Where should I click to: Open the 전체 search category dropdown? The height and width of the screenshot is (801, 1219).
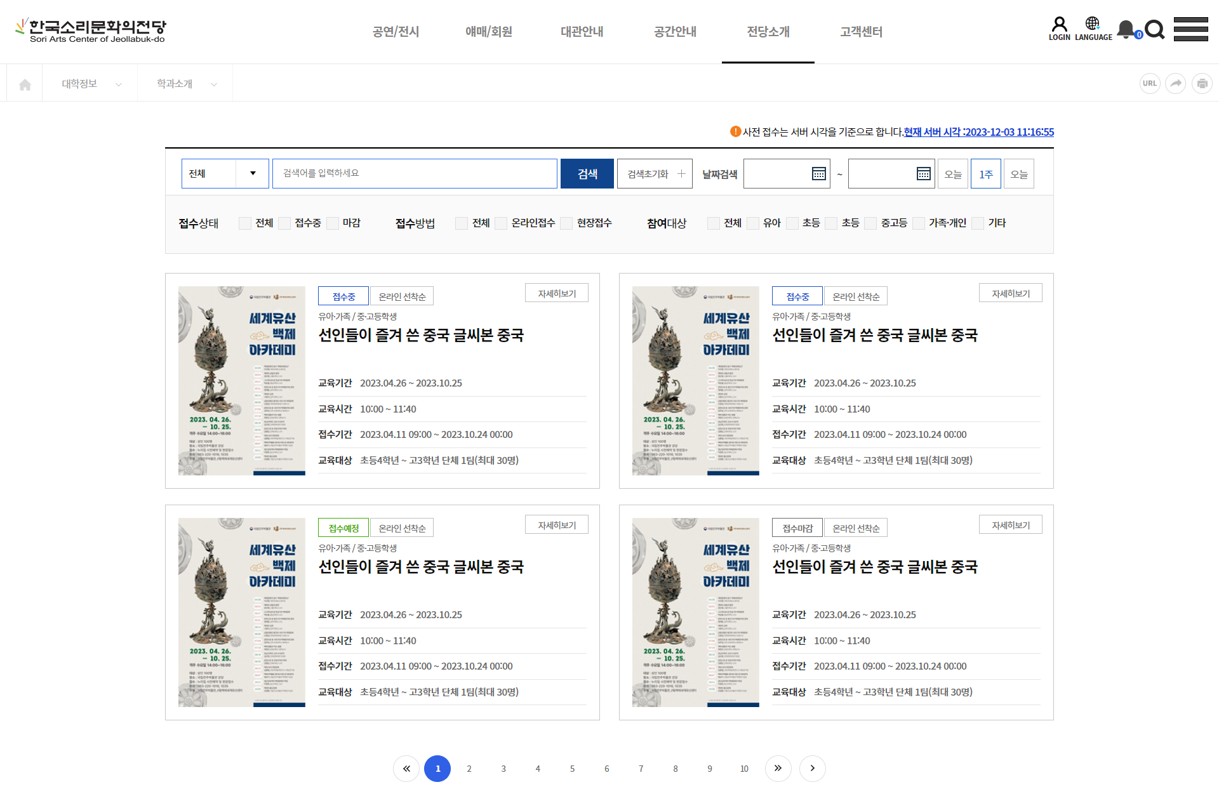pos(225,174)
